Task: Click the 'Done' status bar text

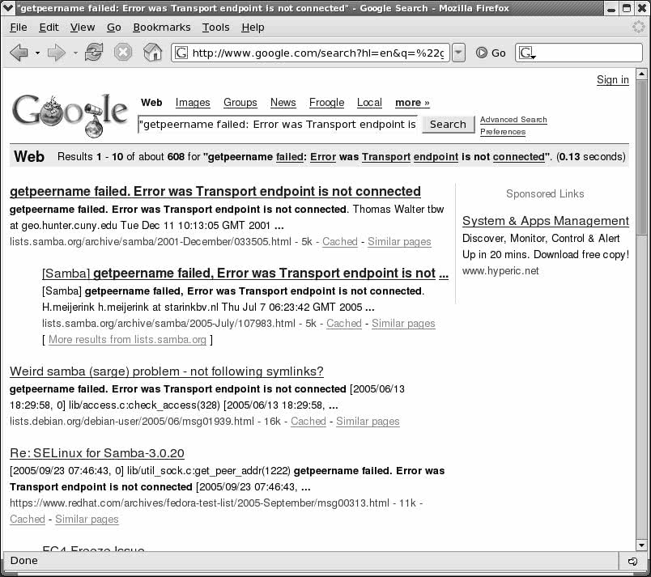Action: pos(23,561)
